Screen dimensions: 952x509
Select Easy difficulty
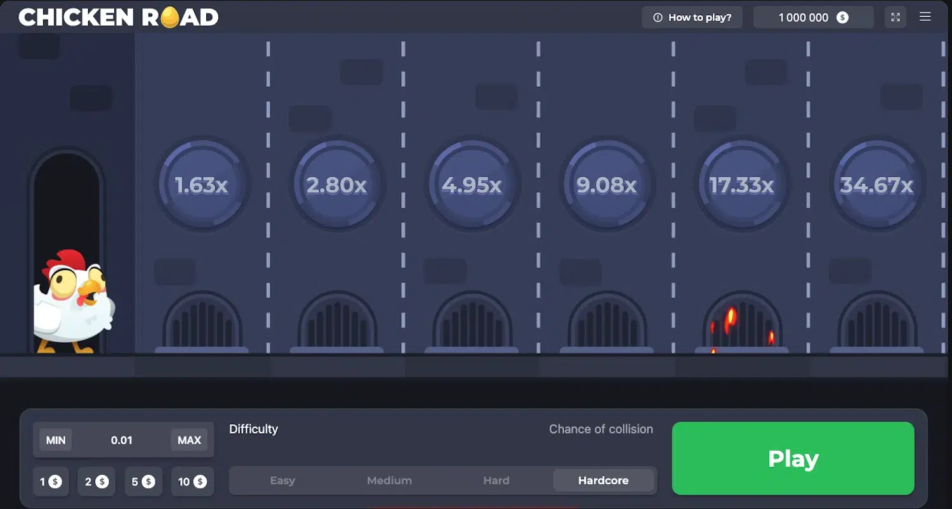click(282, 480)
